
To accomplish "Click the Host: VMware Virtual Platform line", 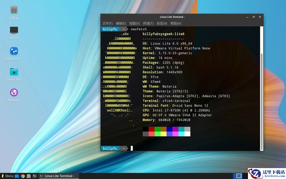I will click(176, 48).
